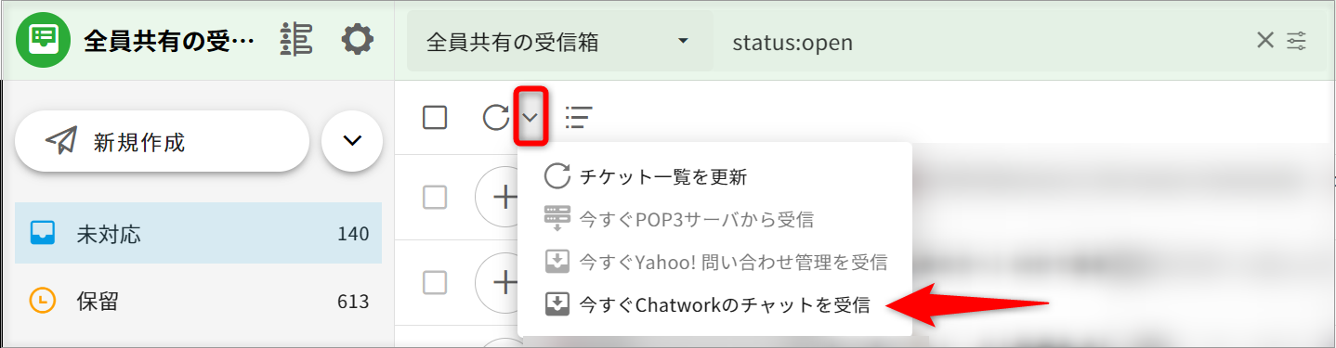Open the 保留 folder with 613 tickets

point(199,301)
